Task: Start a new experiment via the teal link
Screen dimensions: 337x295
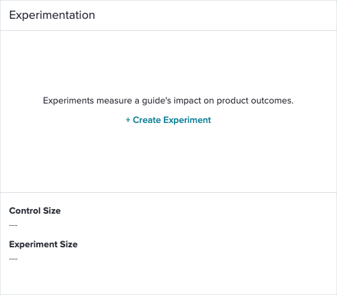Action: [168, 120]
